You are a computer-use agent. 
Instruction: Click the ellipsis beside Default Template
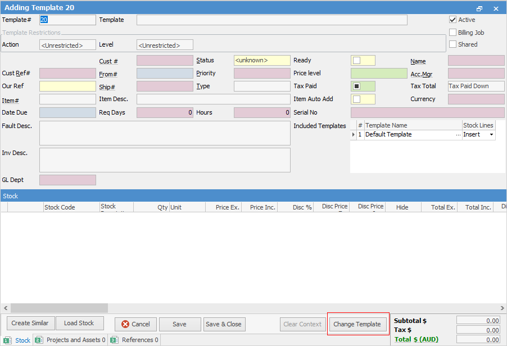pyautogui.click(x=458, y=135)
